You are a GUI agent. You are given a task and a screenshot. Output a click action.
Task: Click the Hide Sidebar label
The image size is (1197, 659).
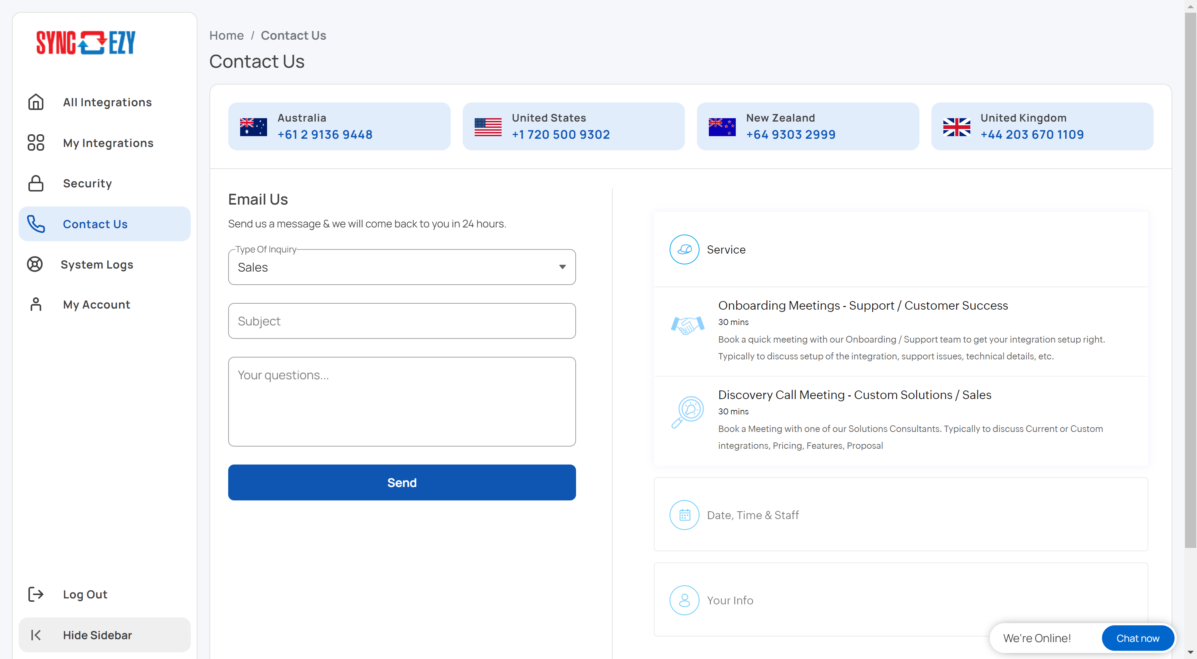(98, 635)
